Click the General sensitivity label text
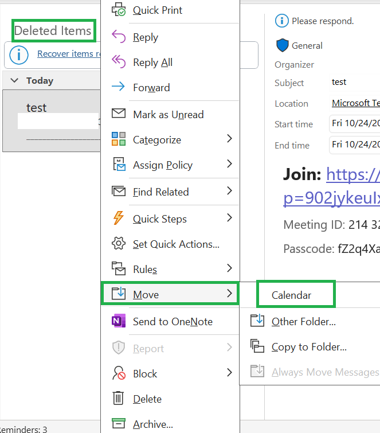 click(x=307, y=45)
